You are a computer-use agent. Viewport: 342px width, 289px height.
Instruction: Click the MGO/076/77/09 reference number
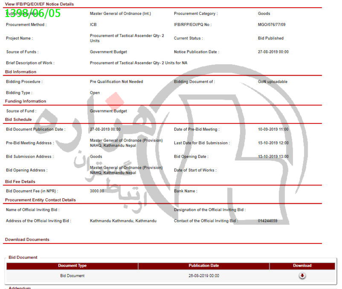pos(272,25)
